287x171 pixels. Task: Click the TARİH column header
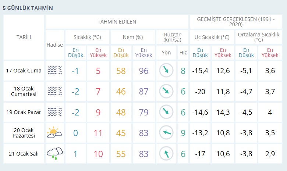pyautogui.click(x=24, y=37)
